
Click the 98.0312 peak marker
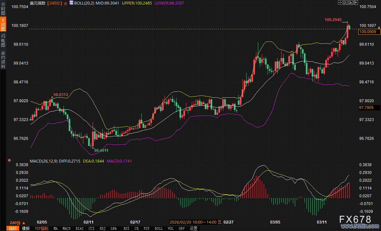[61, 95]
